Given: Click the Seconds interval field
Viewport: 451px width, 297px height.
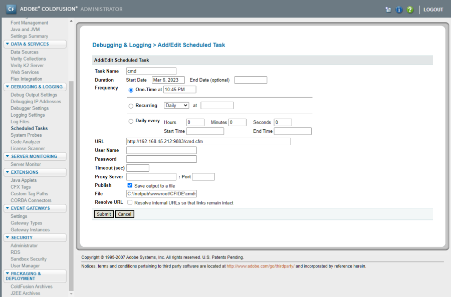Looking at the screenshot, I should click(x=283, y=122).
